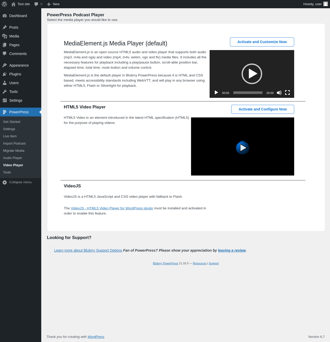The image size is (330, 342).
Task: Click Activate and Configure Now button
Action: coord(262,109)
